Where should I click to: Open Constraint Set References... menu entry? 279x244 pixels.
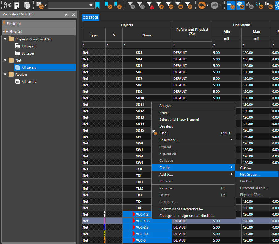tap(181, 209)
